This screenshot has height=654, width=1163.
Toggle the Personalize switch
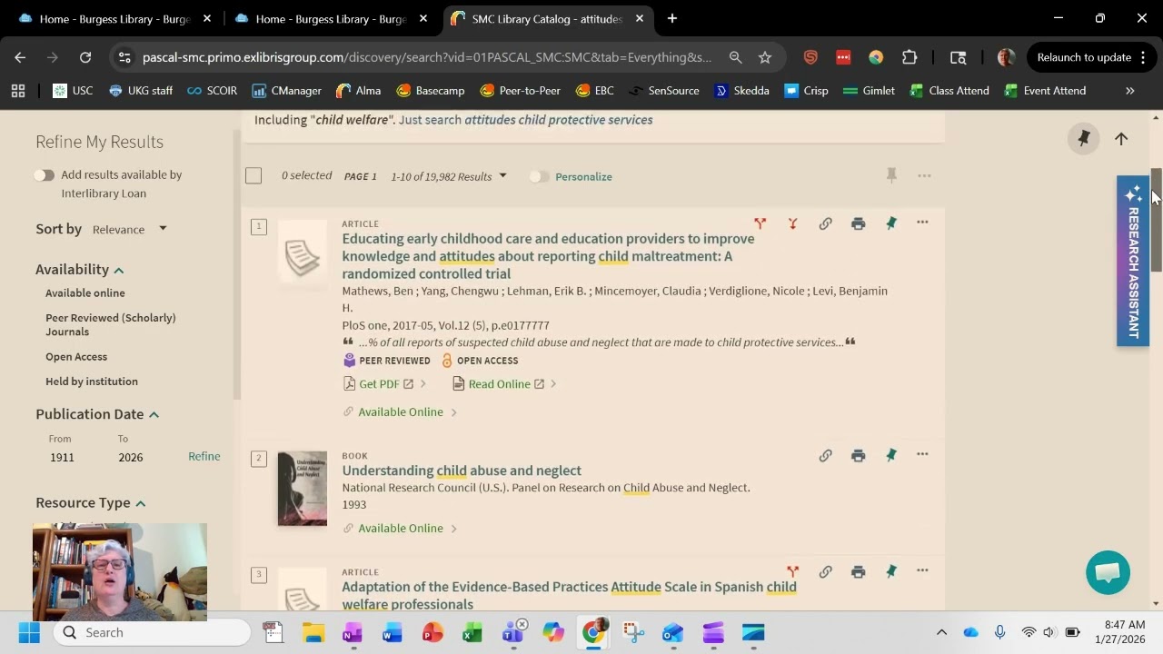tap(539, 176)
